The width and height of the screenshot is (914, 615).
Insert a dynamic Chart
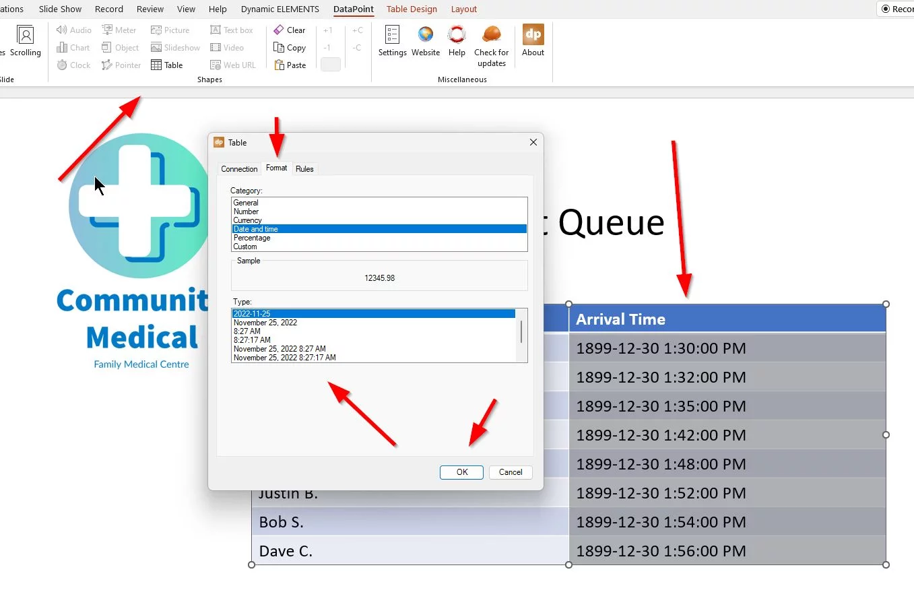[73, 47]
